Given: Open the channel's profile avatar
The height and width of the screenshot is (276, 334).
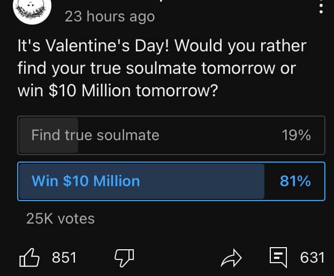Looking at the screenshot, I should pos(32,9).
